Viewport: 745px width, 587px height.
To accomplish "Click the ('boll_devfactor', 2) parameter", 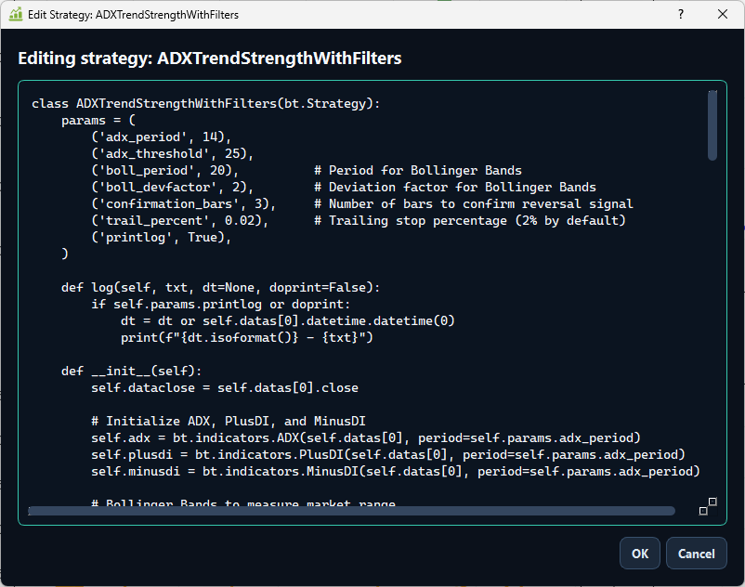I will (x=172, y=187).
